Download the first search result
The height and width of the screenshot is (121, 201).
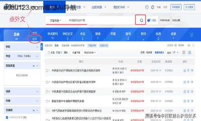click(185, 71)
